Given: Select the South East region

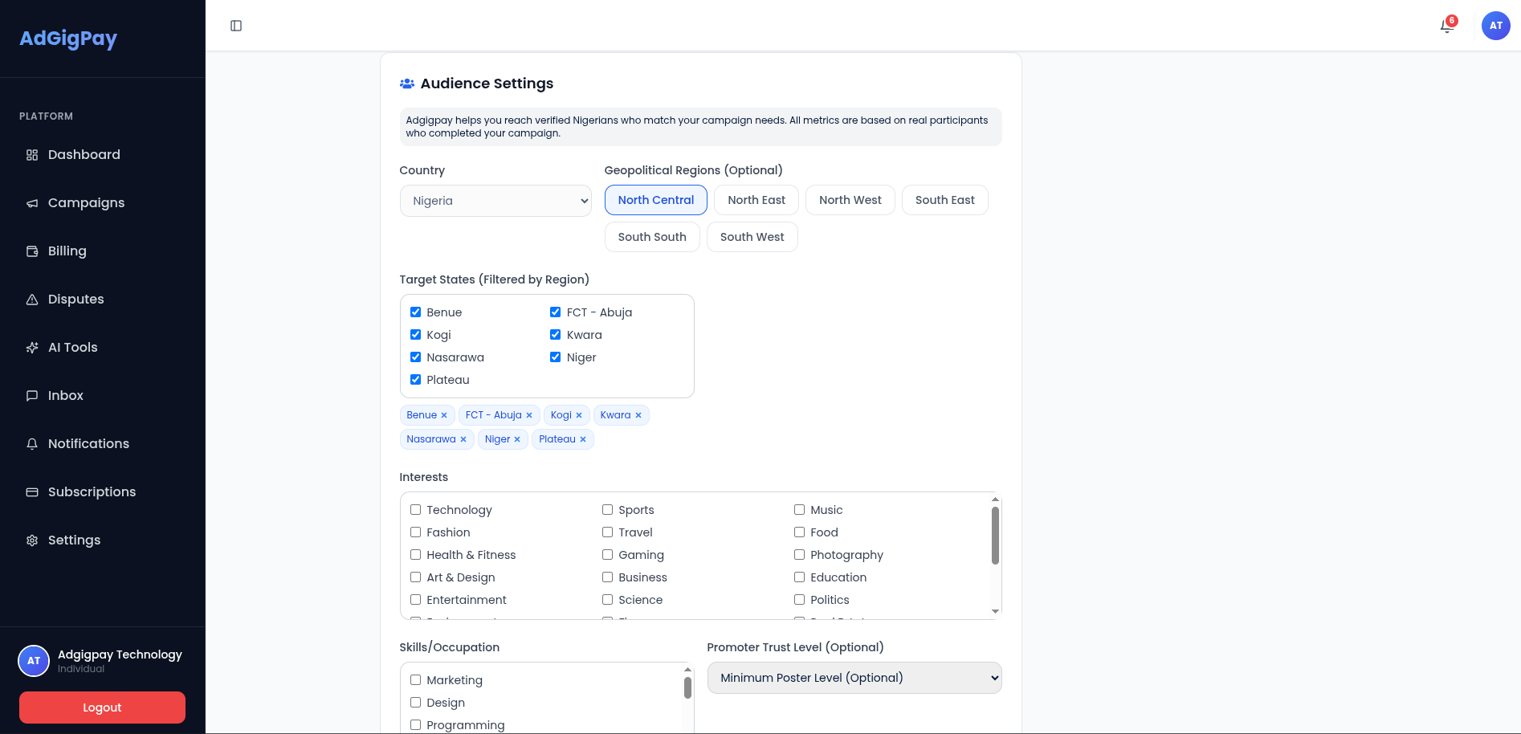Looking at the screenshot, I should (945, 200).
